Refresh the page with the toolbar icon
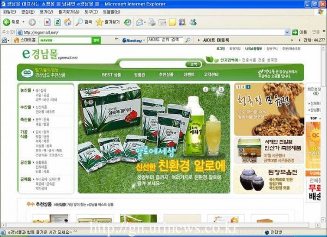 (x=57, y=22)
